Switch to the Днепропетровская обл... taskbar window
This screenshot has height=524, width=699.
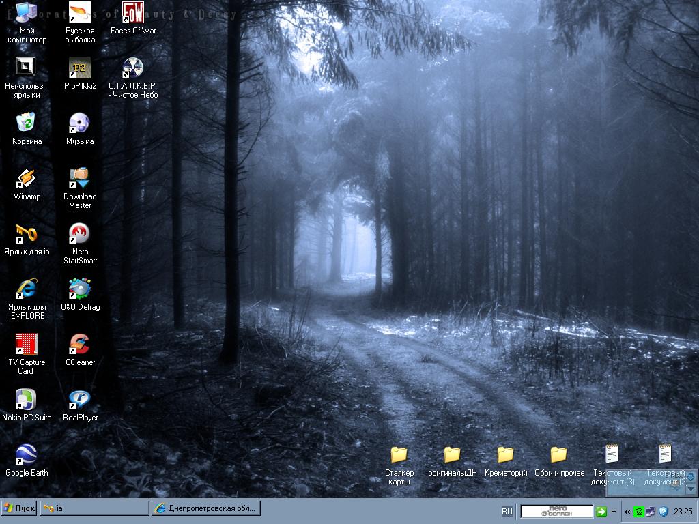(205, 508)
